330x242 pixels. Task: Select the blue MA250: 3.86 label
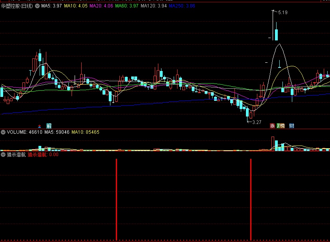click(x=182, y=6)
